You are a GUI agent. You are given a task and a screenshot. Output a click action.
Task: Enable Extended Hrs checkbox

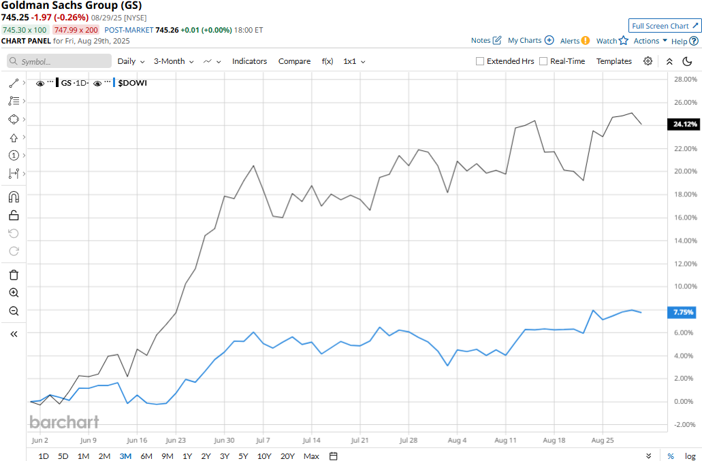480,61
